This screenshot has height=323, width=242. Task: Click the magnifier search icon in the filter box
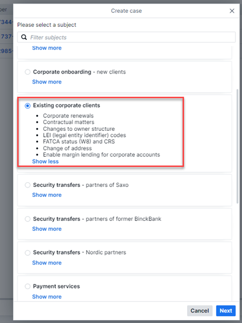(x=24, y=37)
